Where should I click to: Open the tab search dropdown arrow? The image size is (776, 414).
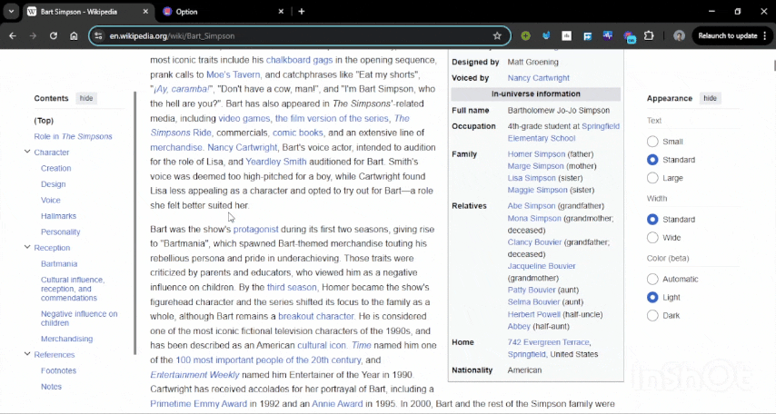coord(11,12)
